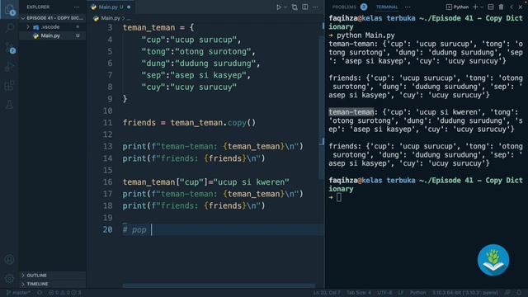Switch to the Problems tab
The width and height of the screenshot is (528, 297).
pyautogui.click(x=344, y=7)
